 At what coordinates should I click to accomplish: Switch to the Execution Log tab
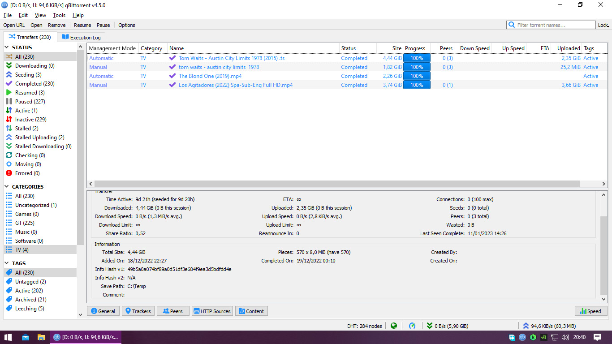81,37
